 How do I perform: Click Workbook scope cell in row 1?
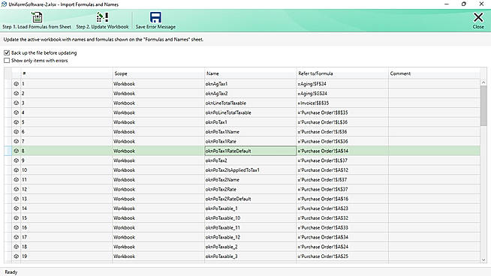click(x=158, y=84)
